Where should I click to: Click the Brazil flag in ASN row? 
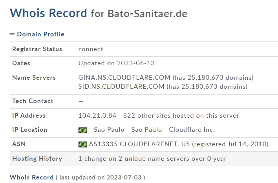coord(82,144)
